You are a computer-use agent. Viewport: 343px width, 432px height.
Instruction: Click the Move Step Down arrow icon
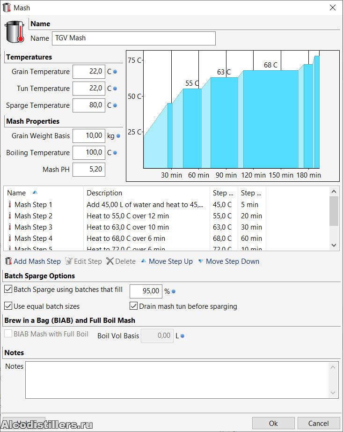coord(200,261)
